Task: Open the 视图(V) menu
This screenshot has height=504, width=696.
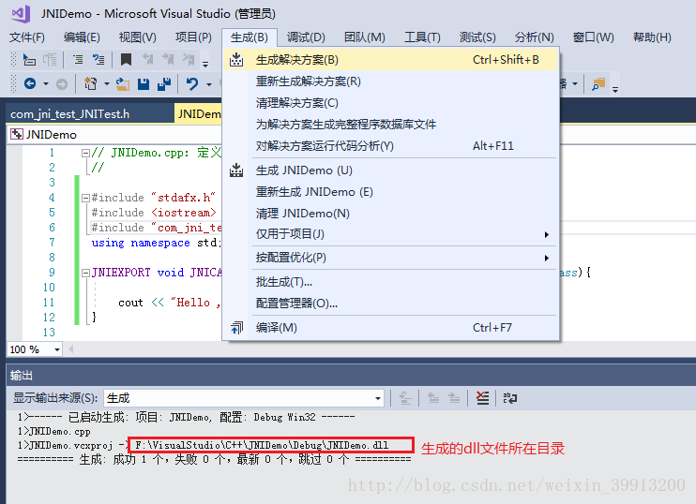Action: pyautogui.click(x=137, y=37)
